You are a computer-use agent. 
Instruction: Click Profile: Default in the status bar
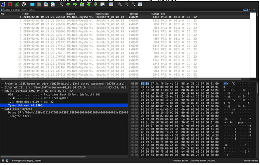click(x=251, y=161)
